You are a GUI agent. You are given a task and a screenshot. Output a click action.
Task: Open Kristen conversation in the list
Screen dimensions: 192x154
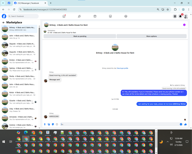[19, 61]
